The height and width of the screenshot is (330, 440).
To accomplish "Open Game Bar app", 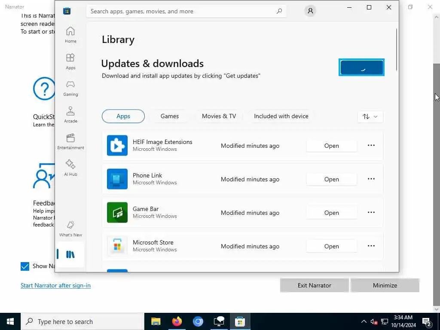I will 331,213.
